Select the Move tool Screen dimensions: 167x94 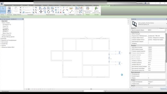(41, 11)
